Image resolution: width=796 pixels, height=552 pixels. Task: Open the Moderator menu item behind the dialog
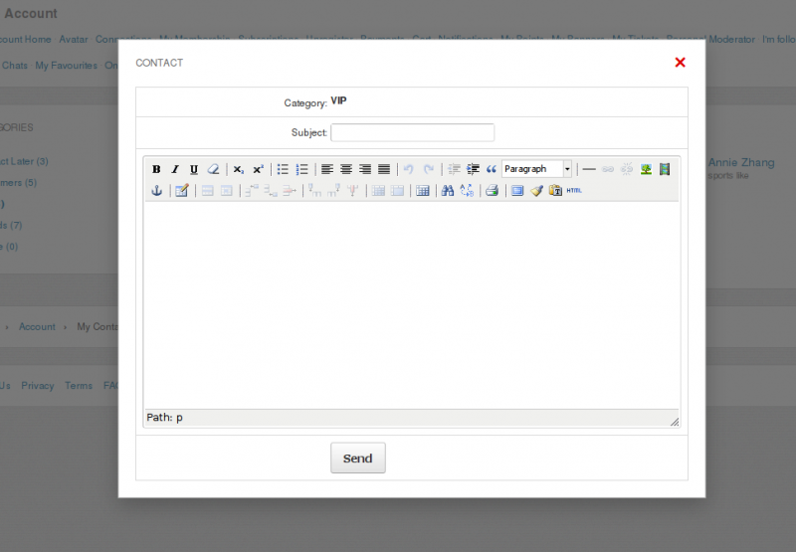731,40
